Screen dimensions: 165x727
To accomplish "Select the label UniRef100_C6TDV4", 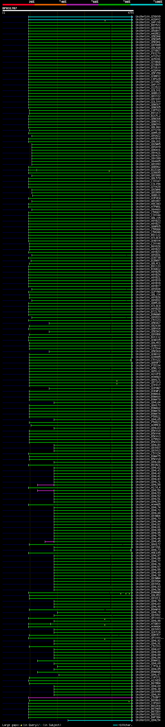I will 148,349.
